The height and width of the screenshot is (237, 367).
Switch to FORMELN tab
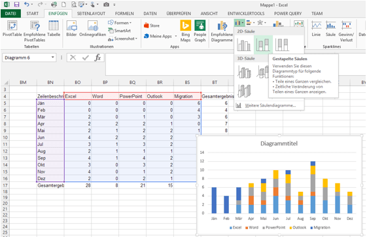124,14
